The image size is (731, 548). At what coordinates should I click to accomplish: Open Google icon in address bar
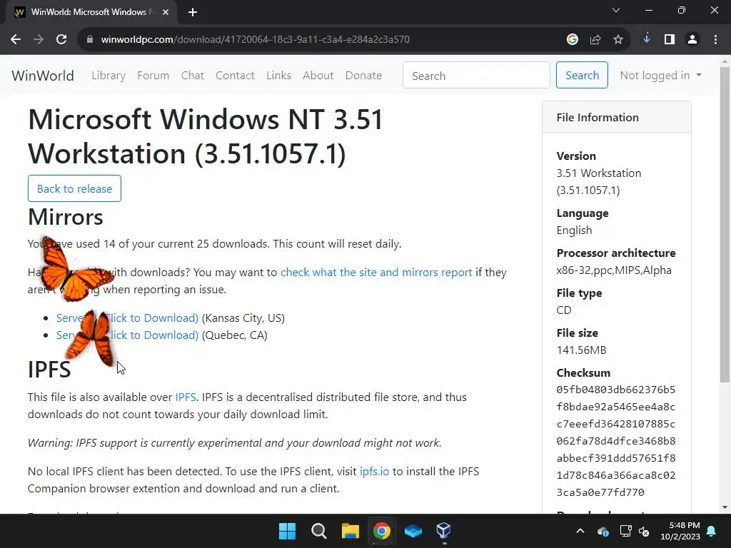point(573,40)
